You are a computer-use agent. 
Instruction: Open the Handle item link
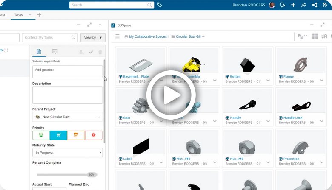coord(235,117)
